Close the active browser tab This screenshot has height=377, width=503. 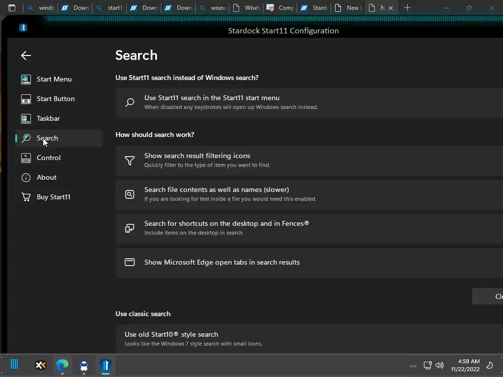coord(391,8)
